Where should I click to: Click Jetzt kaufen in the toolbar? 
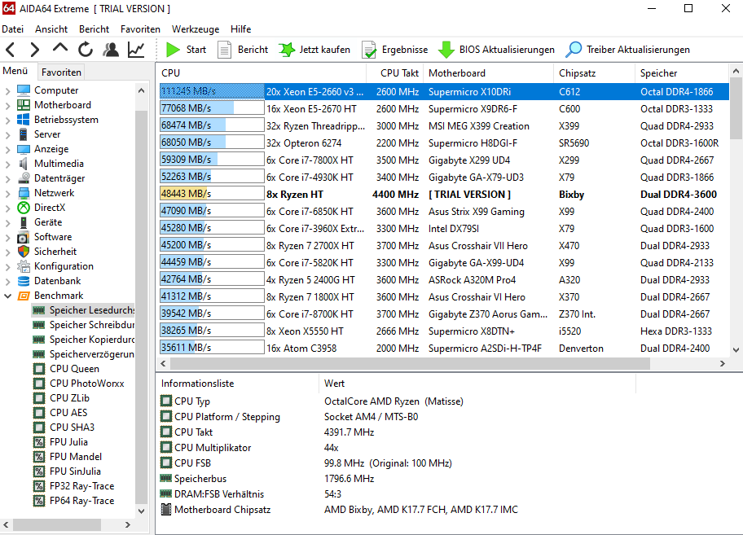(x=314, y=49)
